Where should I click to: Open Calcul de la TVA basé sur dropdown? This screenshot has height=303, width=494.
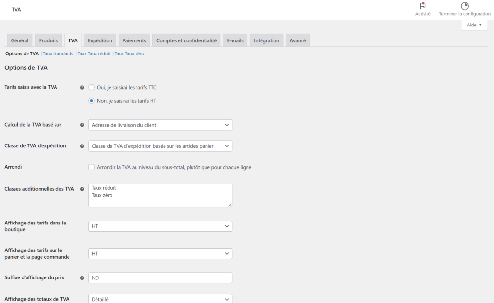(x=160, y=125)
